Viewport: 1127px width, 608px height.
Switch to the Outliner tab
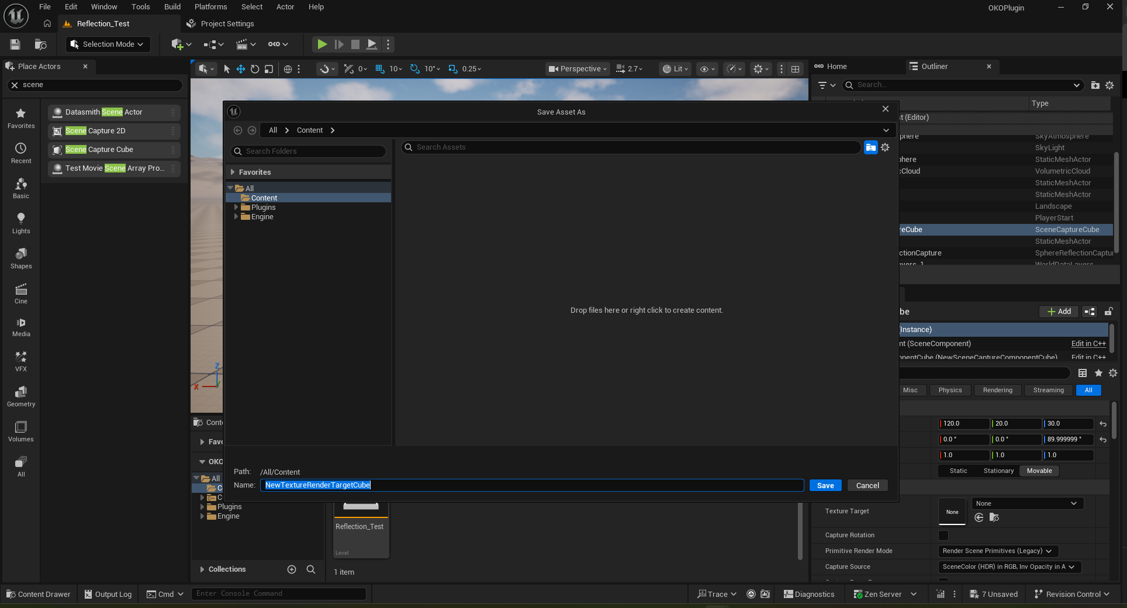935,67
